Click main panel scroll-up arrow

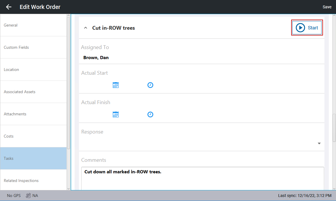click(334, 15)
